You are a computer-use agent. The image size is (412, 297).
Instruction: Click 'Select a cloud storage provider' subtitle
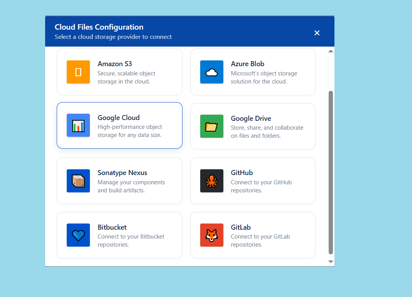tap(113, 37)
